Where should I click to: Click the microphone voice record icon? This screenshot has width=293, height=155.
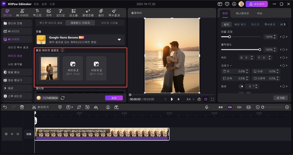tap(207, 107)
